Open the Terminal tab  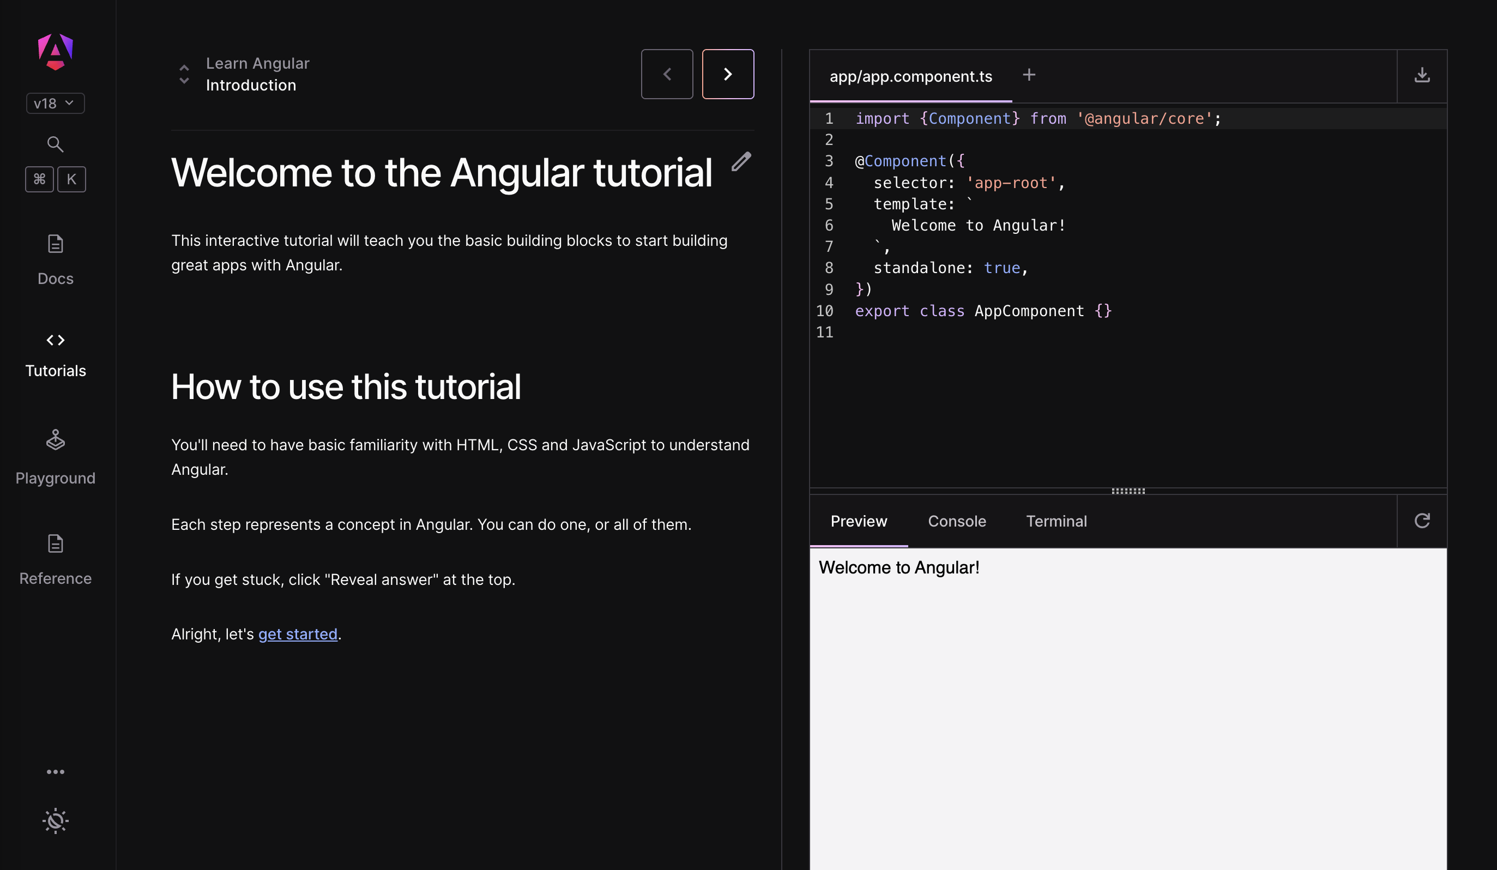pyautogui.click(x=1056, y=521)
